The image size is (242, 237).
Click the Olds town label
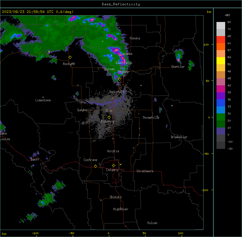point(109,111)
